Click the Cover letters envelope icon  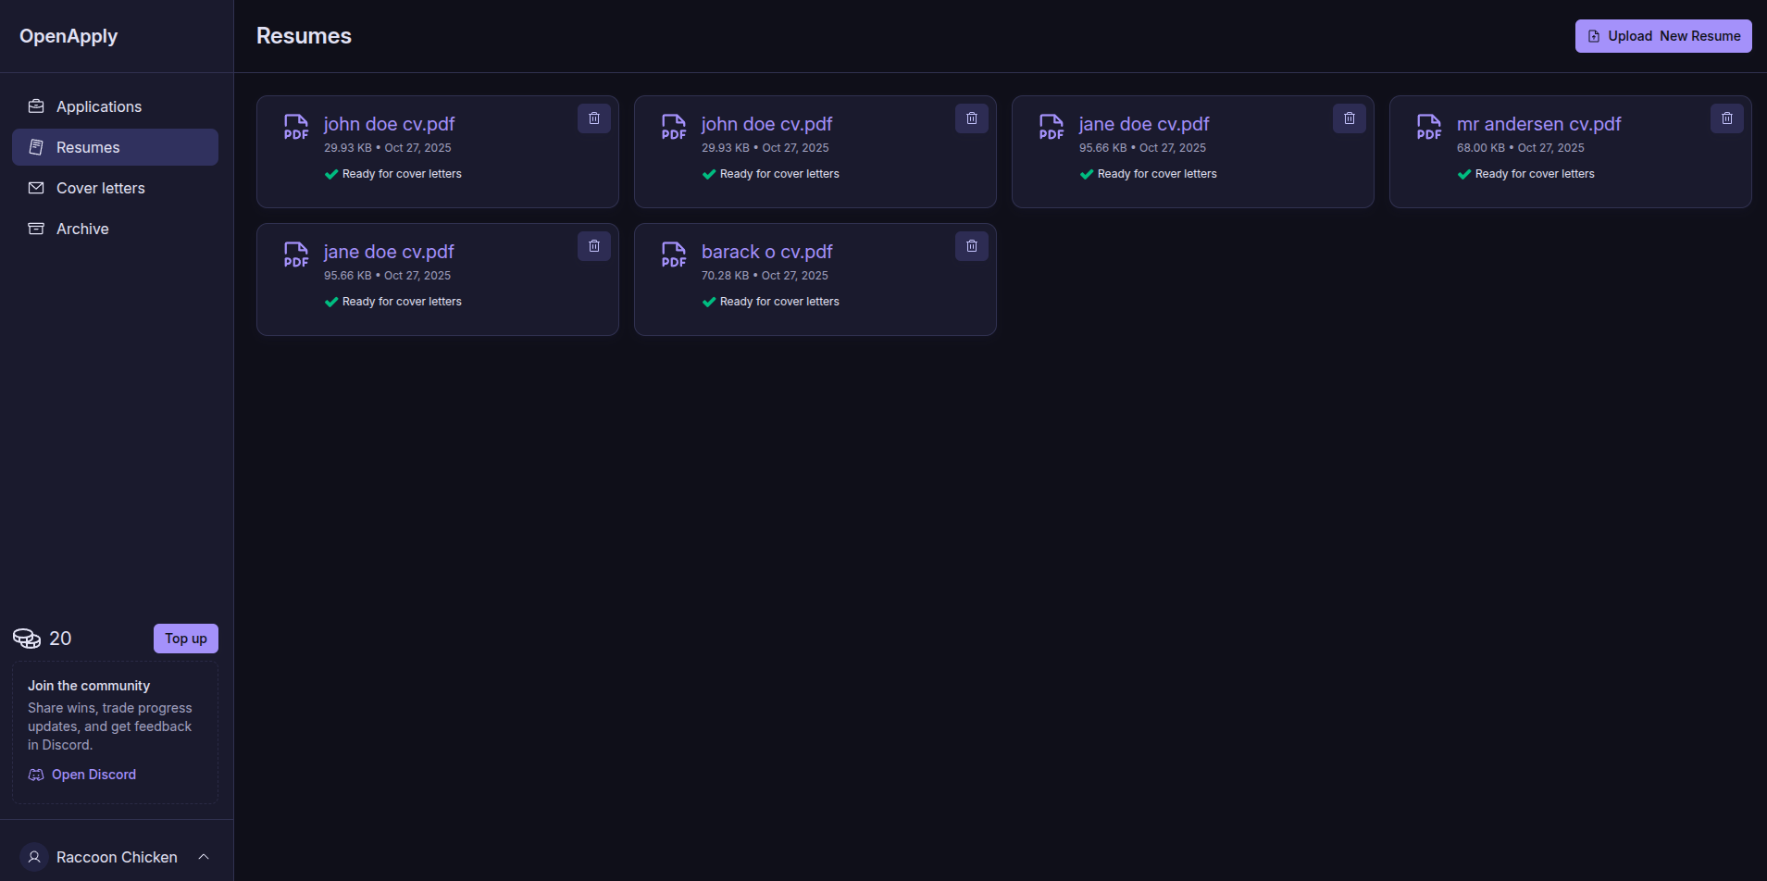(x=36, y=188)
